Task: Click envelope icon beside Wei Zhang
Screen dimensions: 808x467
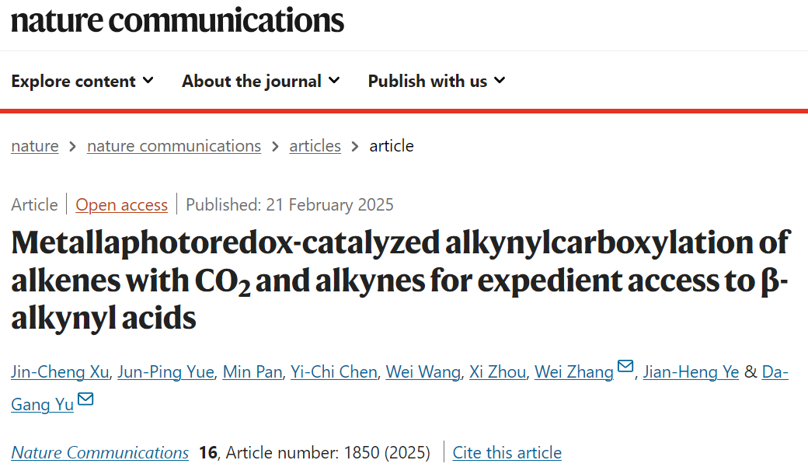Action: pyautogui.click(x=625, y=366)
